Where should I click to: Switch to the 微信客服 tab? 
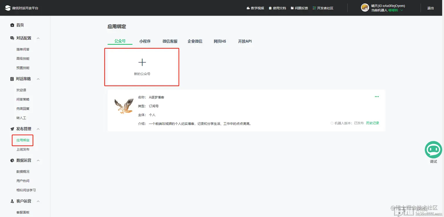click(170, 41)
